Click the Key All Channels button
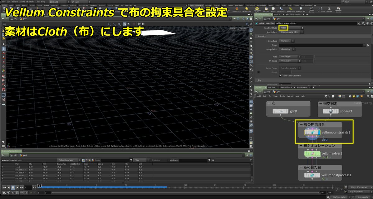 point(359,192)
